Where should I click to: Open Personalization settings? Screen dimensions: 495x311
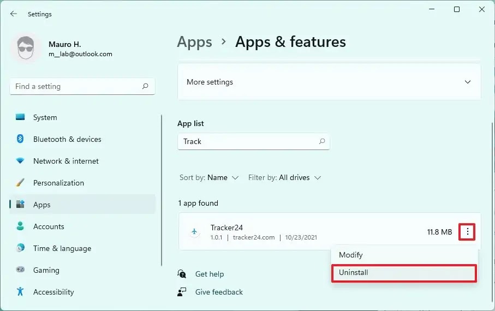click(x=82, y=182)
